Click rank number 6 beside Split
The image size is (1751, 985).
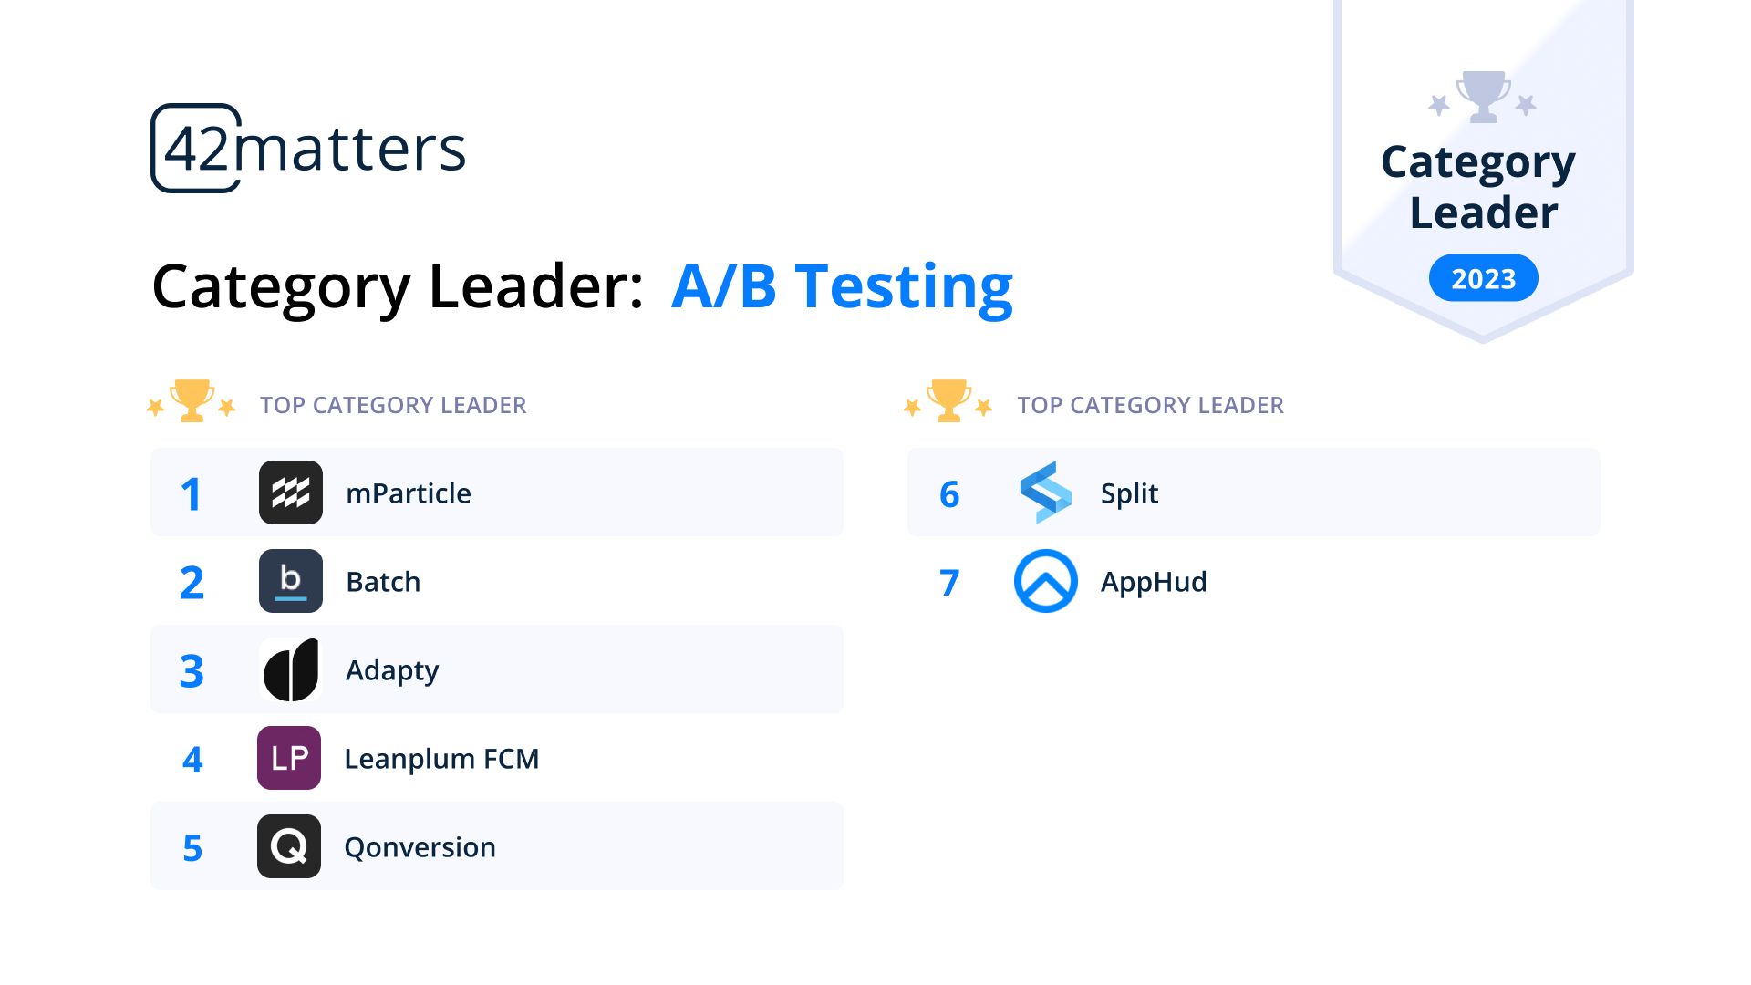point(949,494)
